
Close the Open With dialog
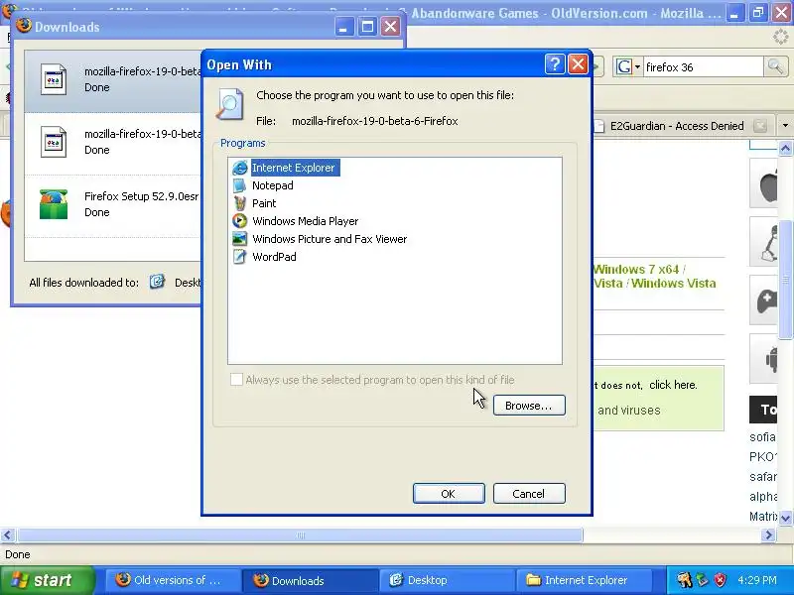point(578,64)
